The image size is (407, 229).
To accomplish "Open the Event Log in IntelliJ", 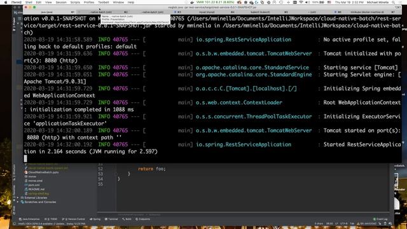I will [x=380, y=219].
